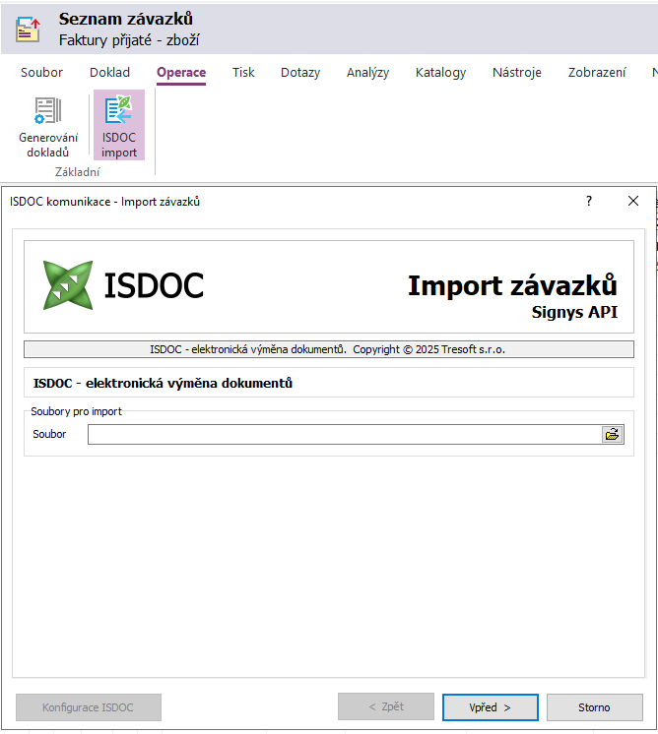The image size is (658, 734).
Task: Click the Vpřed > button
Action: [x=491, y=707]
